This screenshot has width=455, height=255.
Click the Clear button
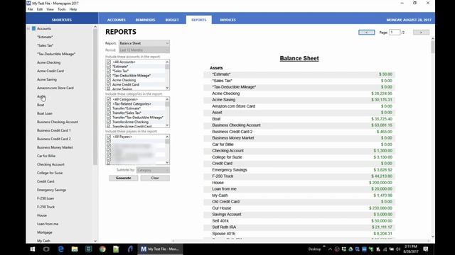[x=155, y=178]
